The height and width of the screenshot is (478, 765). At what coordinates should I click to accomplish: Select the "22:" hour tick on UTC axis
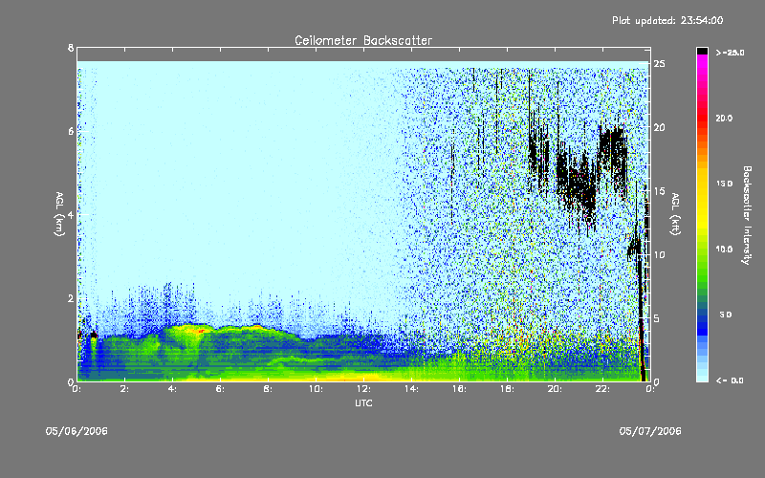[602, 389]
